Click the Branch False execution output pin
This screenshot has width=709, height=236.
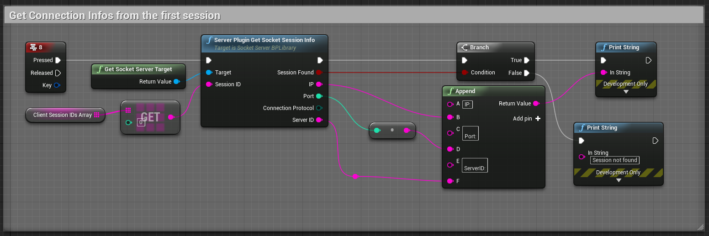coord(527,73)
